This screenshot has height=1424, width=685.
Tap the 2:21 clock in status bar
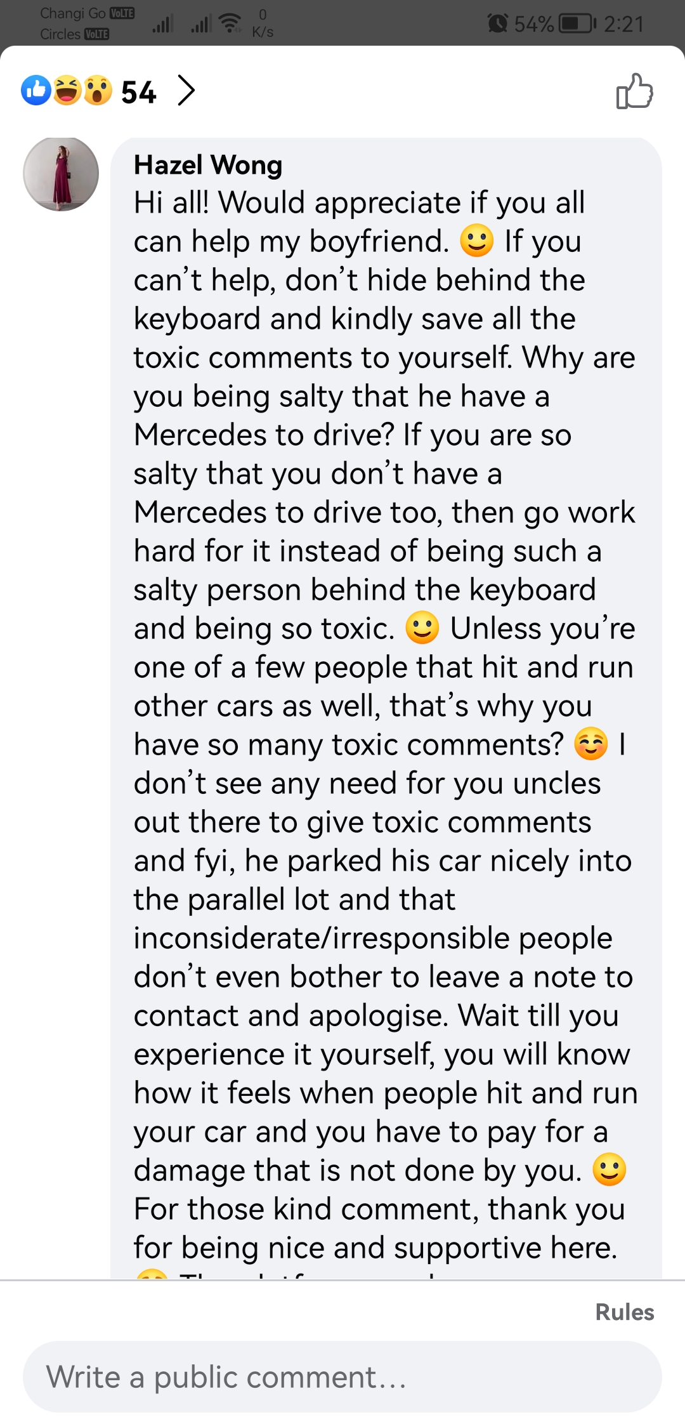(x=623, y=24)
